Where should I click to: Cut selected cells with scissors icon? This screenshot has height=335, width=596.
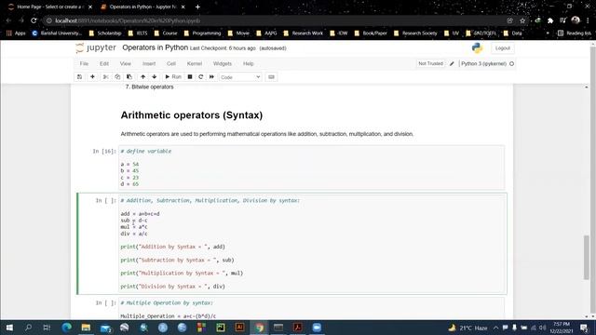tap(105, 76)
